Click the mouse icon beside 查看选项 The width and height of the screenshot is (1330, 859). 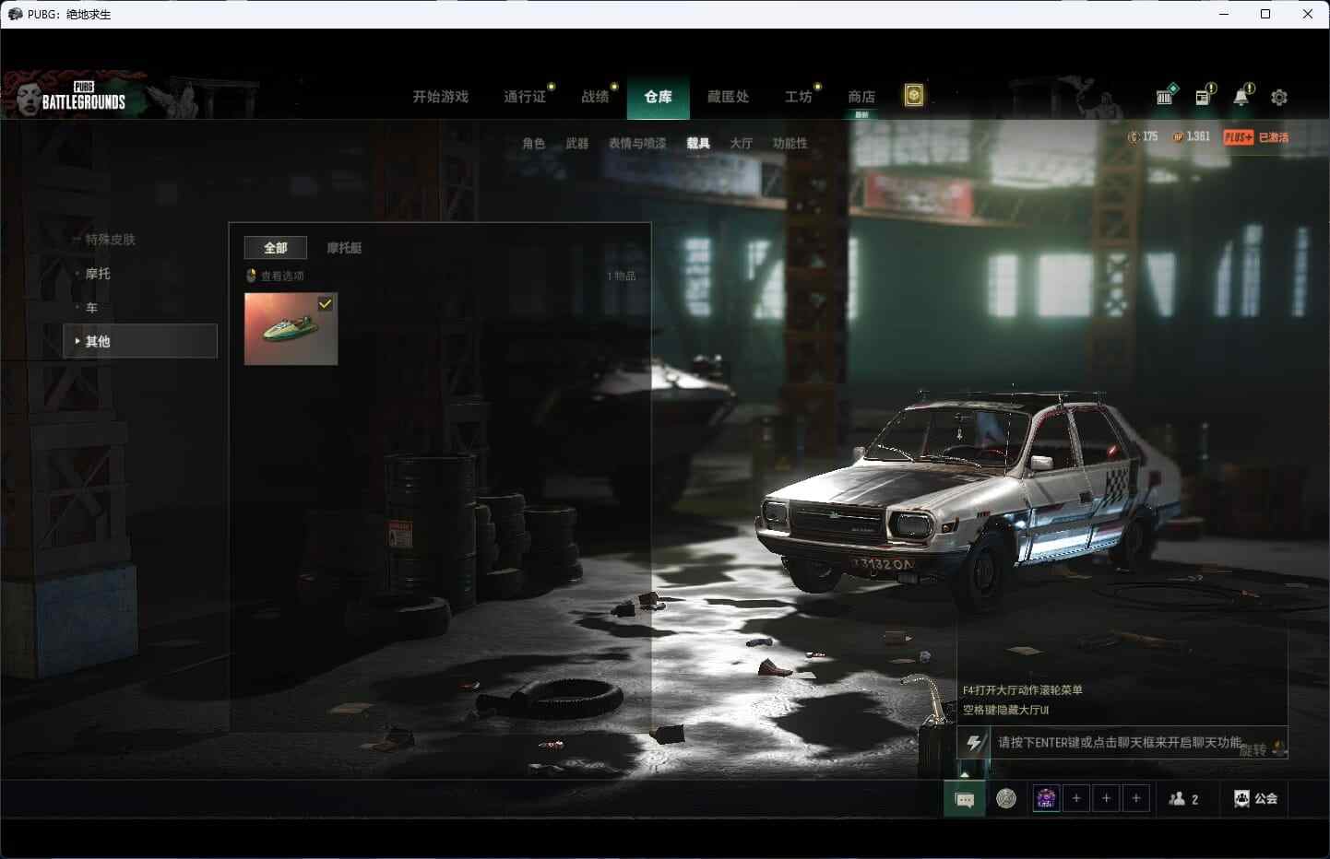[251, 276]
